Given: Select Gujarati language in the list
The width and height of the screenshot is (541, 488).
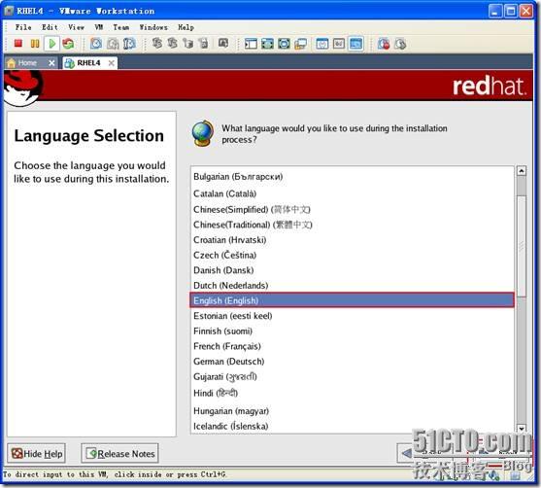Looking at the screenshot, I should pyautogui.click(x=352, y=376).
